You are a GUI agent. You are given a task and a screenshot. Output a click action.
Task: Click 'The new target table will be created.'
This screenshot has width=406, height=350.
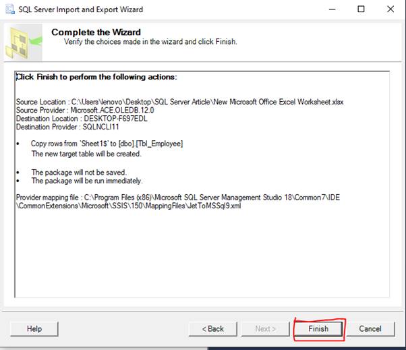point(86,154)
